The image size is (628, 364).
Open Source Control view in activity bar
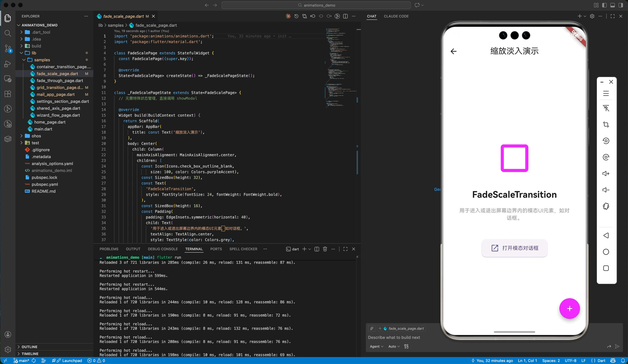pyautogui.click(x=8, y=48)
